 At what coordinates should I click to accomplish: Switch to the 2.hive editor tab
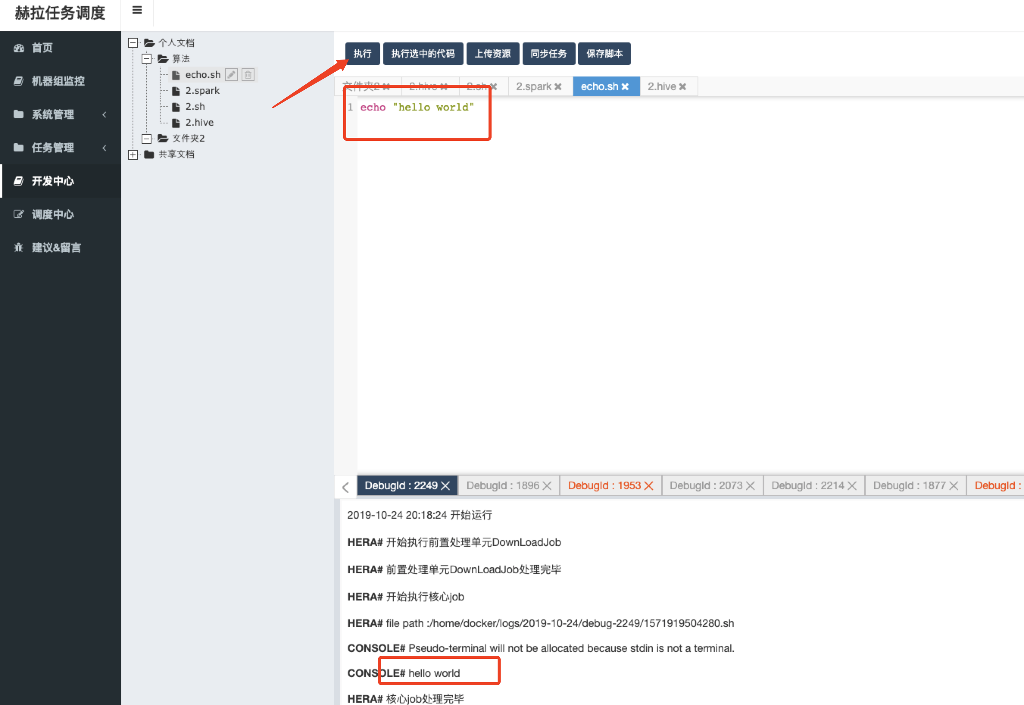pos(661,87)
